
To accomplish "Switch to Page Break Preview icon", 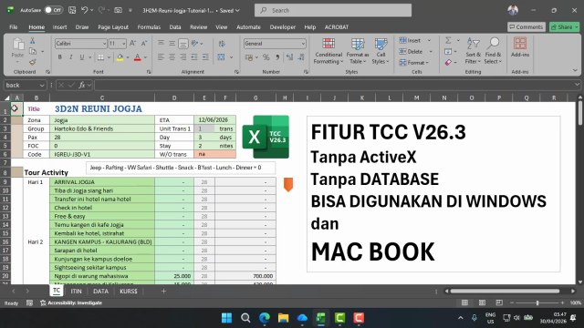I will tap(499, 302).
